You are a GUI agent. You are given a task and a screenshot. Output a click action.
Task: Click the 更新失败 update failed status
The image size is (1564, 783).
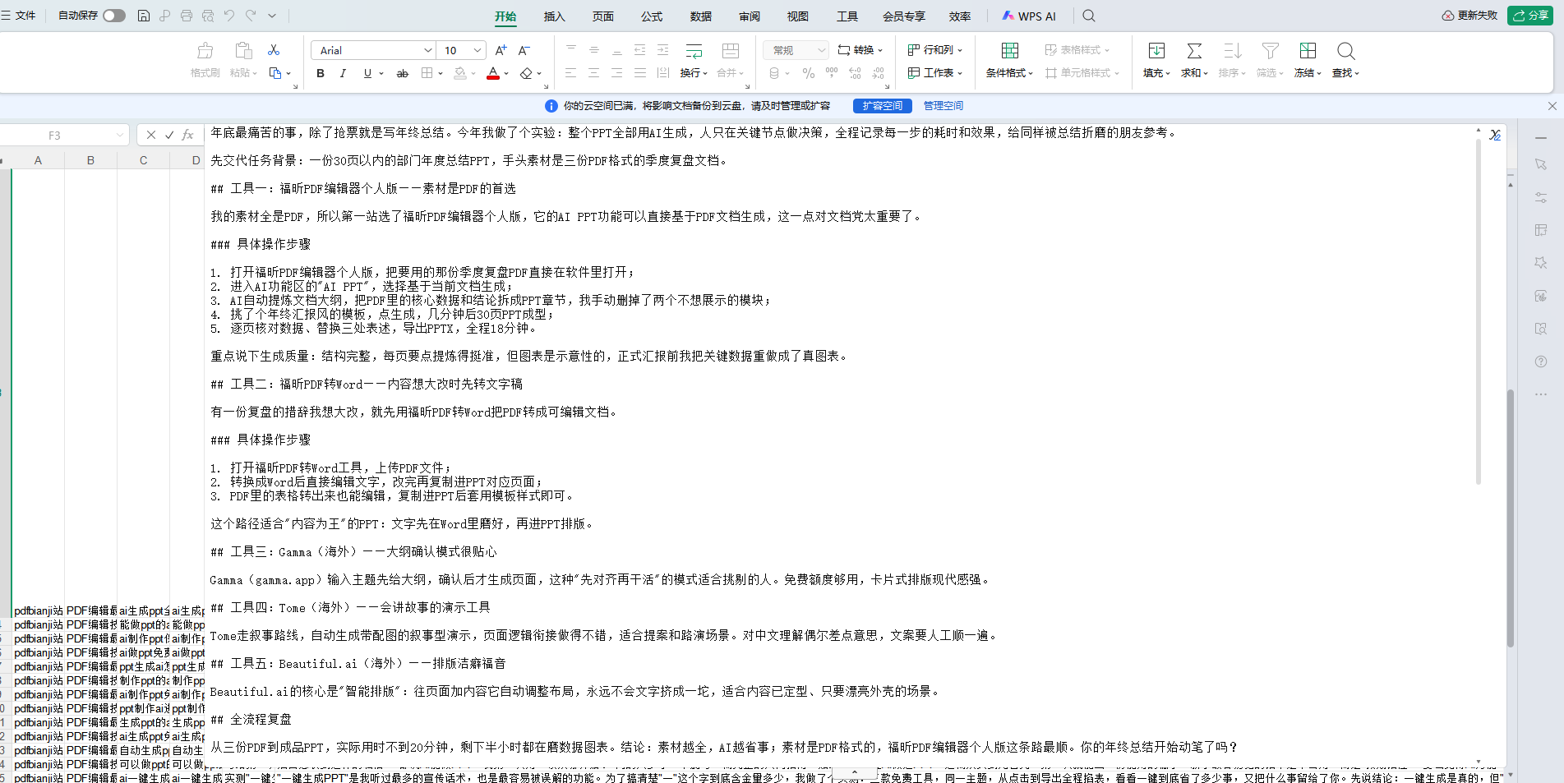pos(1469,16)
